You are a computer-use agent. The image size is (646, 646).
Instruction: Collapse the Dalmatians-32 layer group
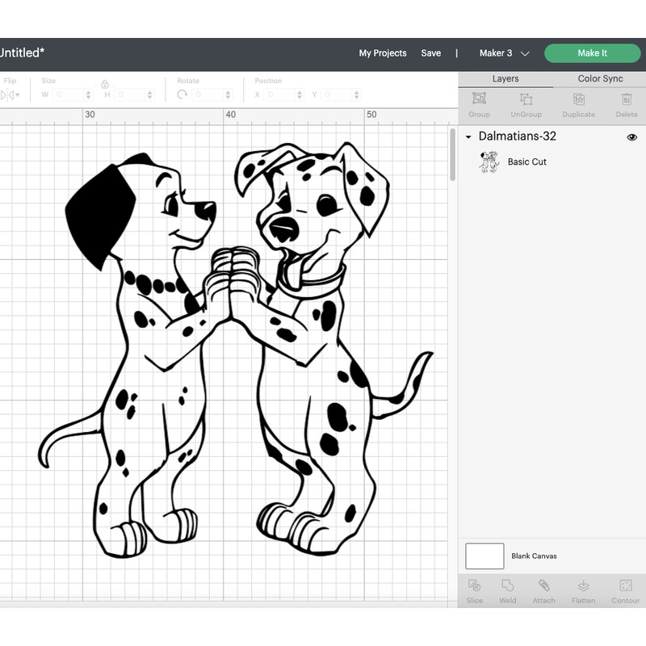click(467, 137)
